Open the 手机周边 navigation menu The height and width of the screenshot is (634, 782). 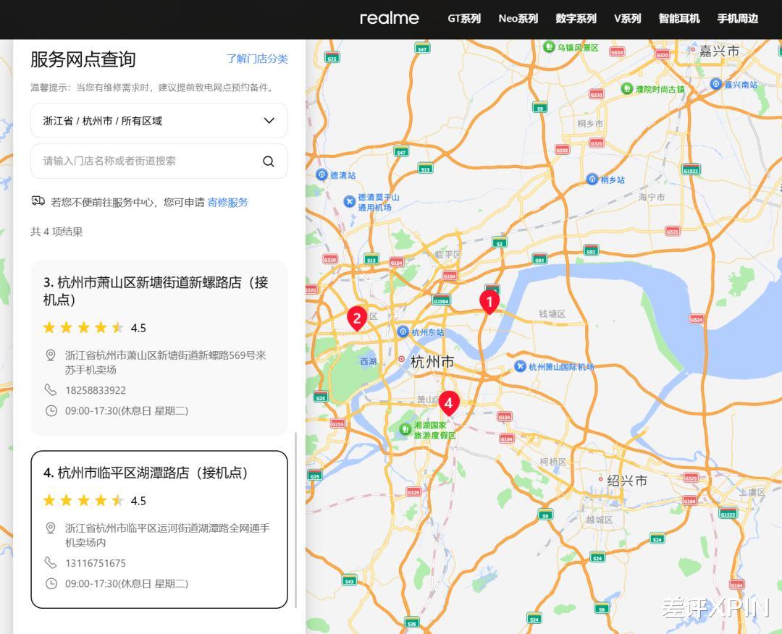pos(737,19)
